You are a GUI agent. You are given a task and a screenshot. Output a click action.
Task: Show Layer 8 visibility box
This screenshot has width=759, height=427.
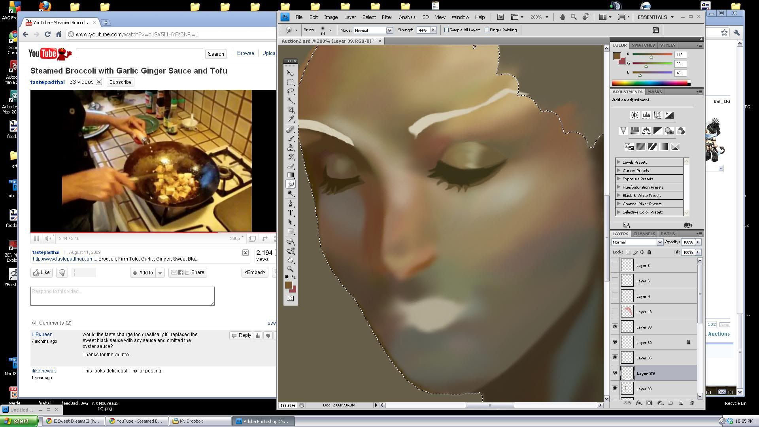coord(615,265)
